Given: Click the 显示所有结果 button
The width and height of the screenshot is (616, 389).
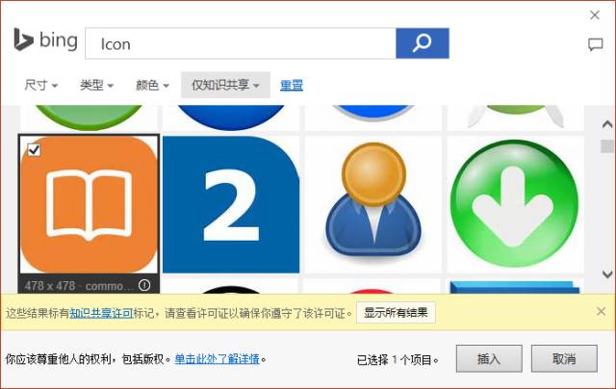Looking at the screenshot, I should 396,313.
